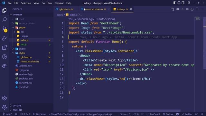Open Run and Debug view
This screenshot has width=206, height=116.
(4, 38)
